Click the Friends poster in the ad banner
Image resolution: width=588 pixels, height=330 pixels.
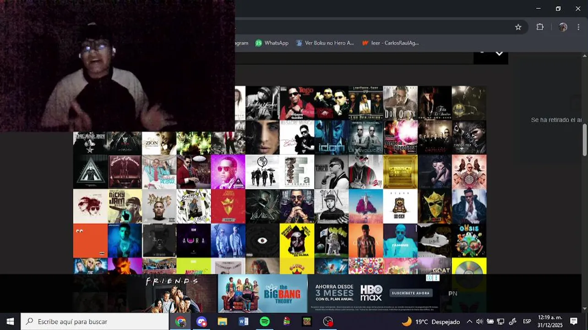[172, 293]
